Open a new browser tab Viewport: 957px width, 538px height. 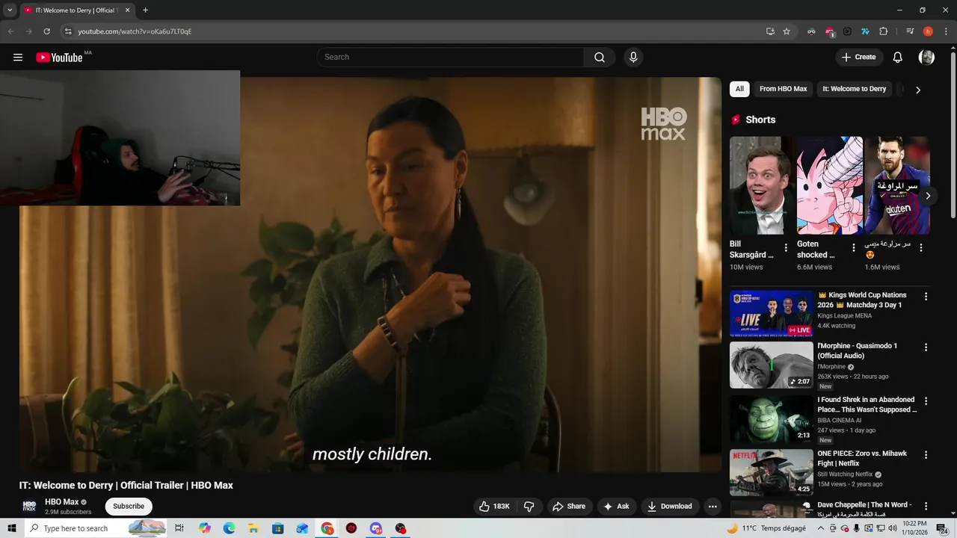click(145, 10)
